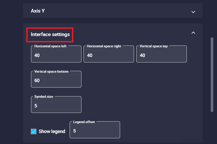This screenshot has width=217, height=144.
Task: Collapse Interface settings using the up chevron
Action: [x=193, y=33]
